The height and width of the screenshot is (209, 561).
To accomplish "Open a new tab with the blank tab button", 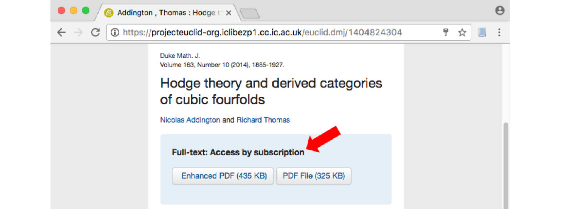I will click(x=249, y=13).
